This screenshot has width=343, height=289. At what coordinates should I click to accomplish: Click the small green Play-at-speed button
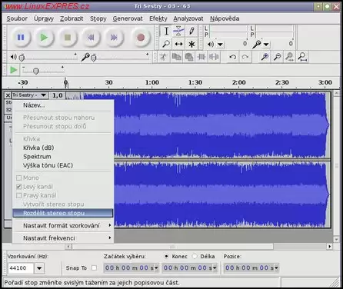tap(13, 70)
